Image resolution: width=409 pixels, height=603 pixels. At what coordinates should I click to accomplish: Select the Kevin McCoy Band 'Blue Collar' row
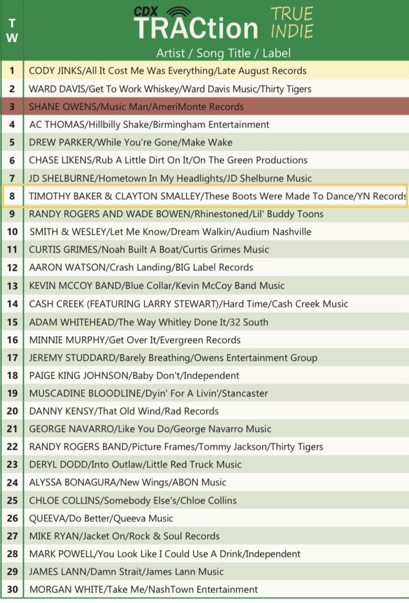[x=204, y=286]
